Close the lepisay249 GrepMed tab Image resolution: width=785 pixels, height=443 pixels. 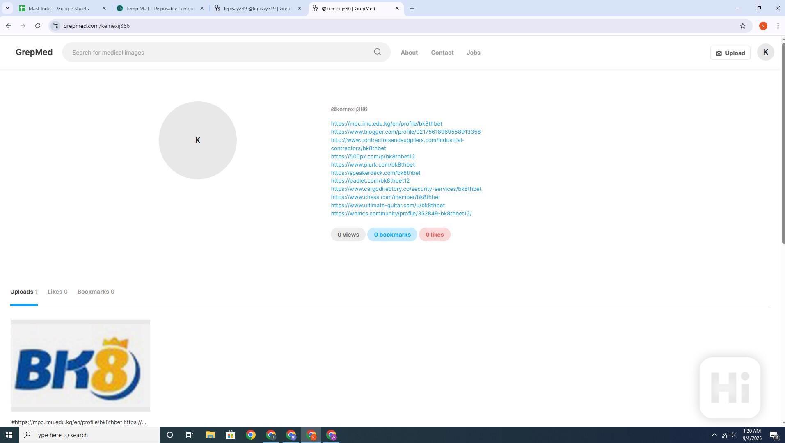tap(299, 8)
